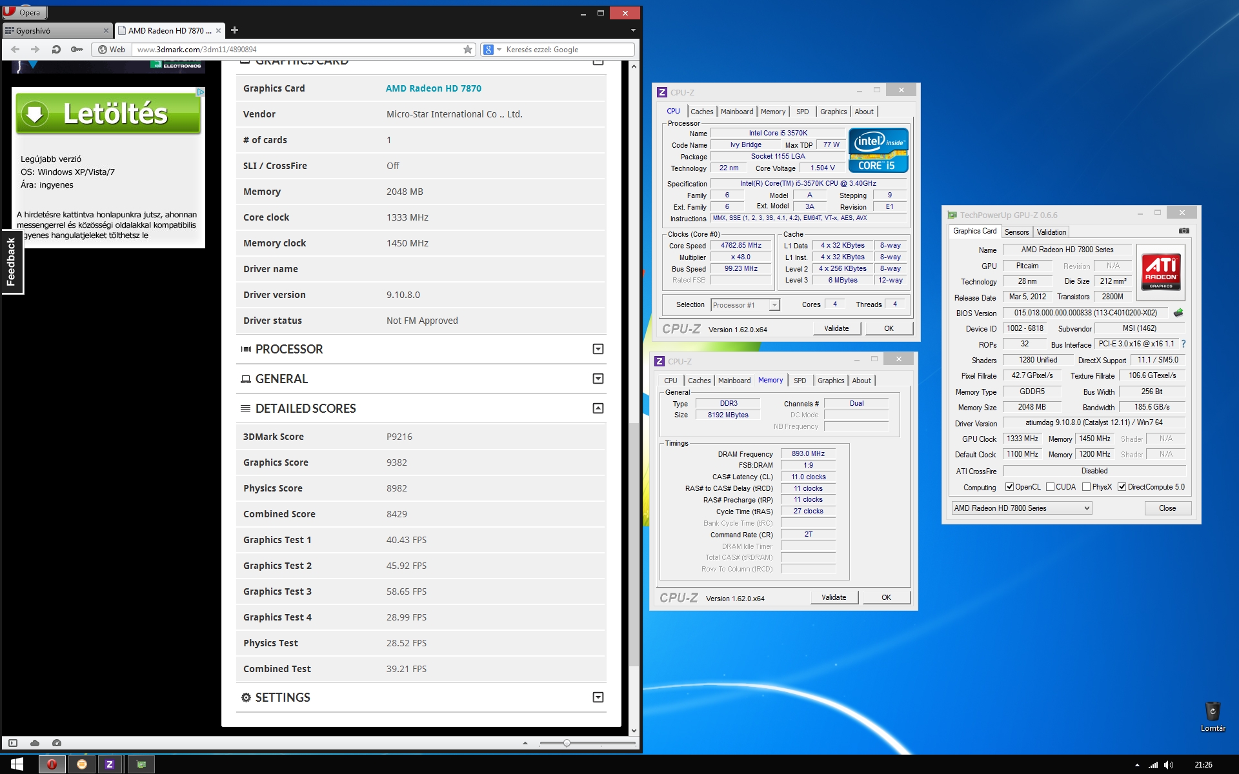Toggle the OpenCL checkbox
The height and width of the screenshot is (774, 1239).
click(x=1009, y=487)
